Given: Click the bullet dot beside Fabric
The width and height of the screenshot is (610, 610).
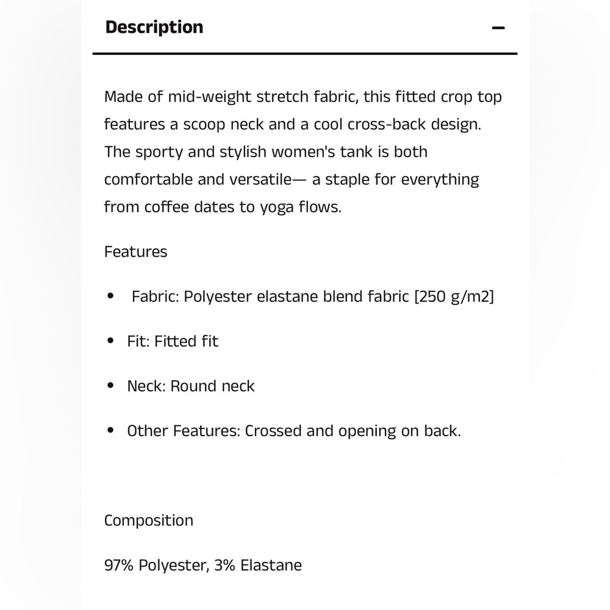Looking at the screenshot, I should 110,296.
